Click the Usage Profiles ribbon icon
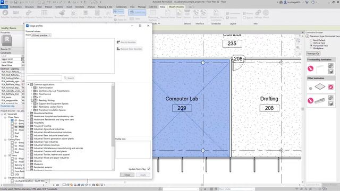 [86, 13]
